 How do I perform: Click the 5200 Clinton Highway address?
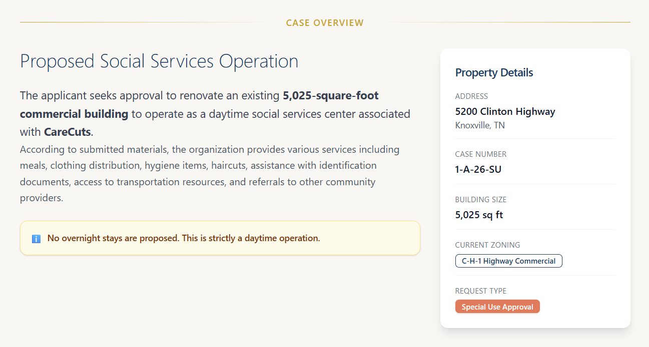[505, 111]
